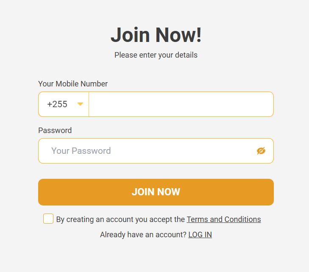309x272 pixels.
Task: Click the "Already have an account?" text
Action: [143, 235]
